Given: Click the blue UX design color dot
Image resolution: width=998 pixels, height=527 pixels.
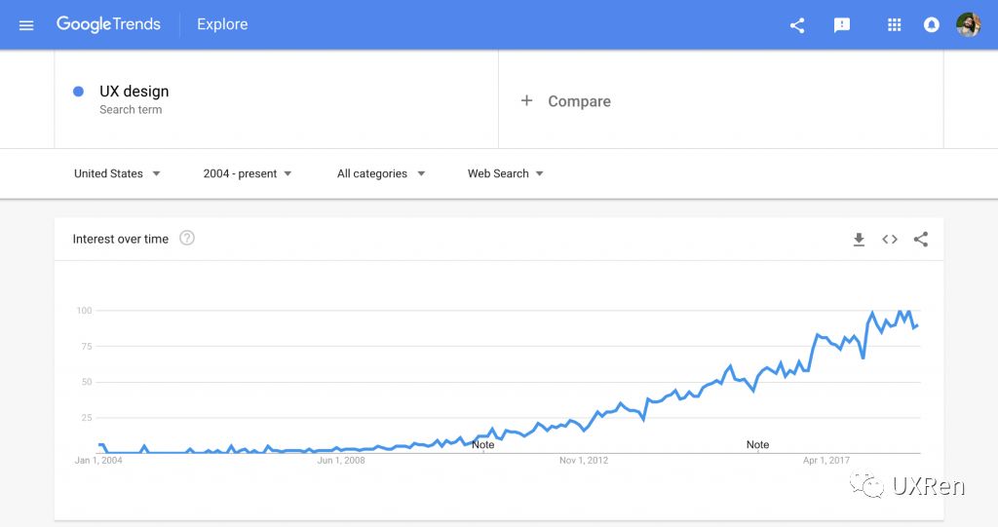Looking at the screenshot, I should click(x=78, y=92).
